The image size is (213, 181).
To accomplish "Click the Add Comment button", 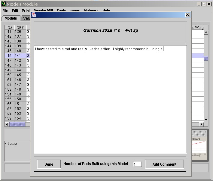I will (x=164, y=164).
